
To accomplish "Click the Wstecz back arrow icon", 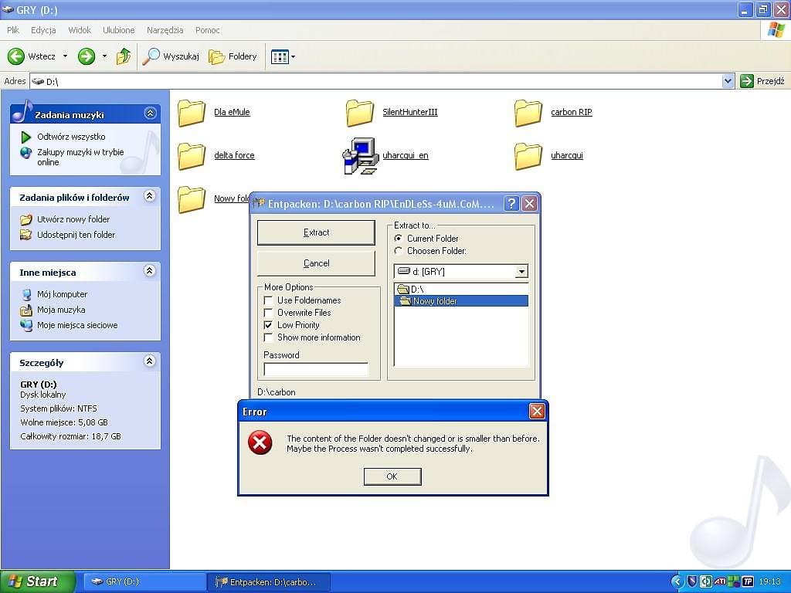I will (16, 56).
